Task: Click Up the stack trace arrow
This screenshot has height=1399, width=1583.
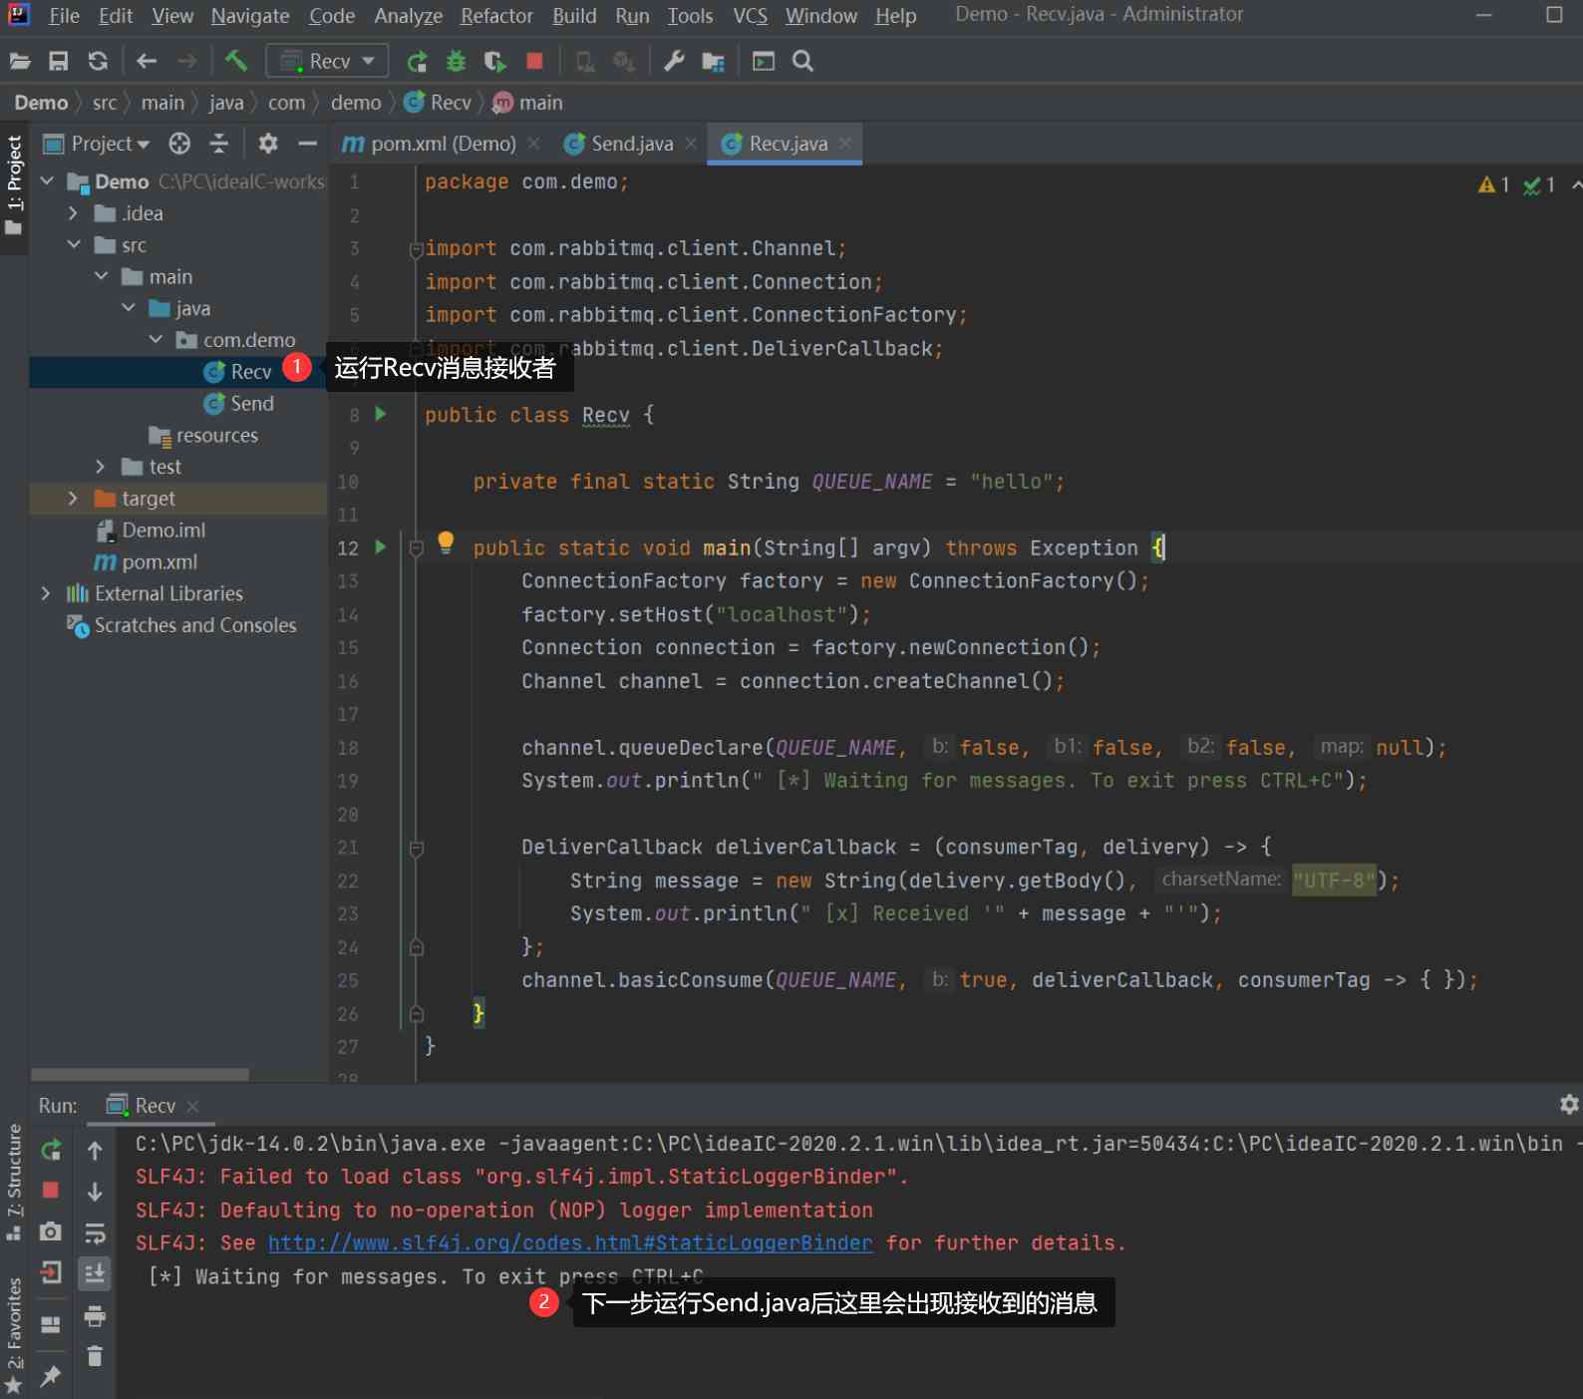Action: tap(95, 1150)
